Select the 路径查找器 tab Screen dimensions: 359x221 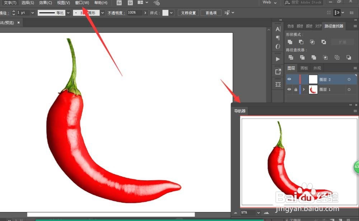click(334, 26)
